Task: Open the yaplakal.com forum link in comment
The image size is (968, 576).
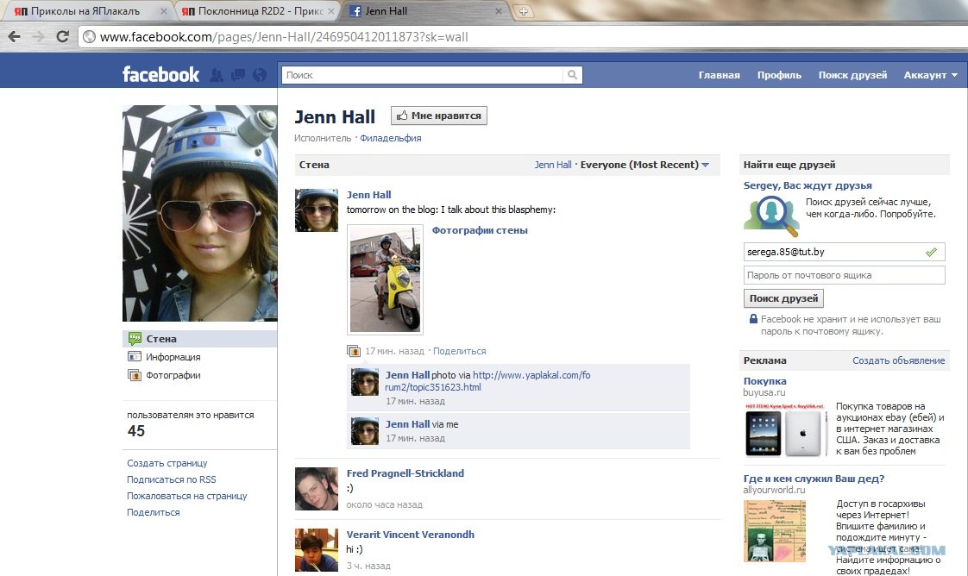Action: [487, 381]
